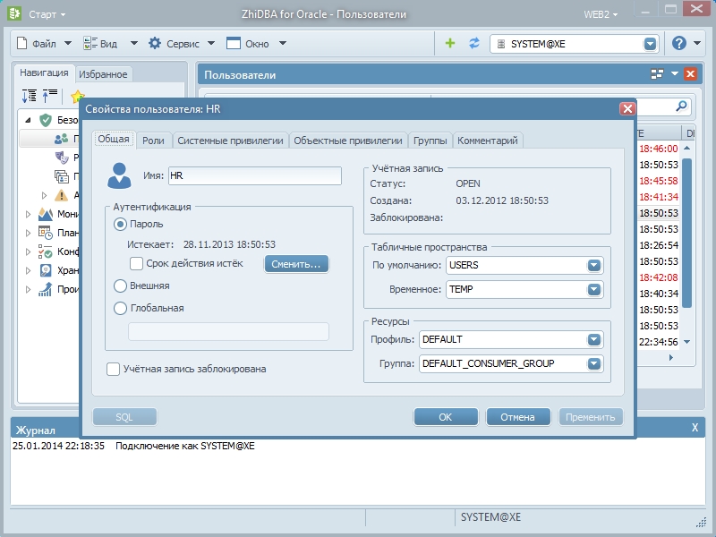Click the collapse all tree icon
Image resolution: width=716 pixels, height=537 pixels.
pos(49,96)
